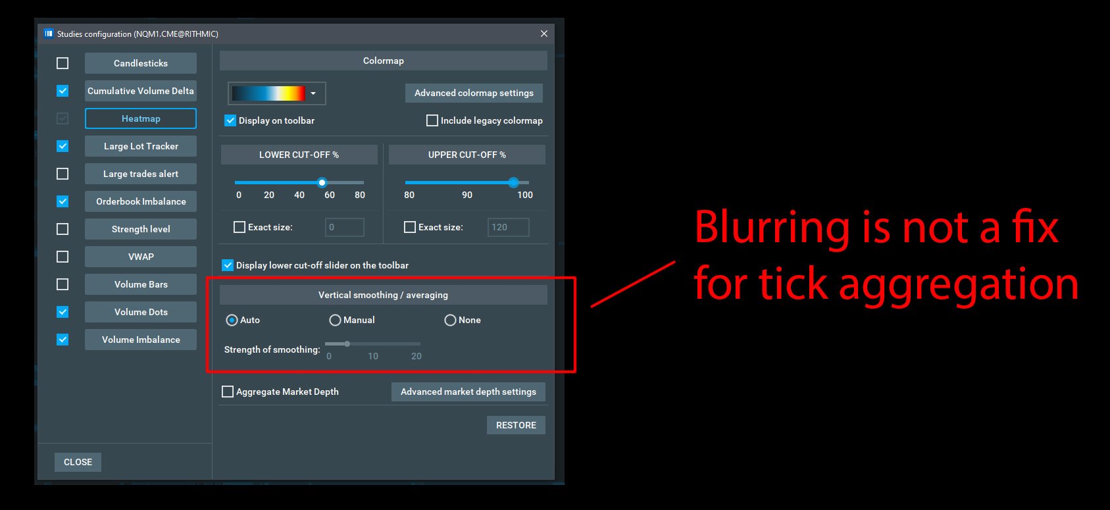
Task: Select the Manual smoothing radio button
Action: (335, 320)
